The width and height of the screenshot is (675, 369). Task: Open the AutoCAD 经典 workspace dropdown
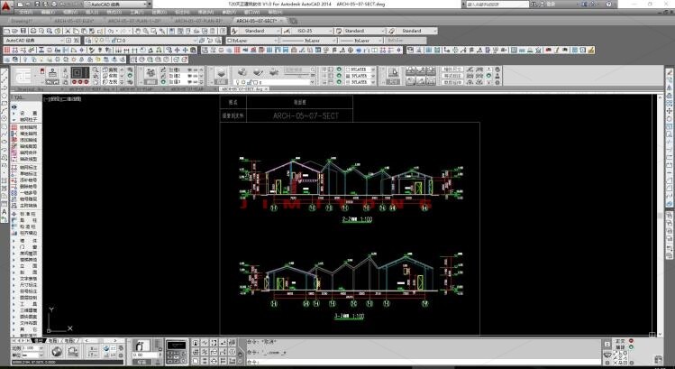(x=34, y=41)
